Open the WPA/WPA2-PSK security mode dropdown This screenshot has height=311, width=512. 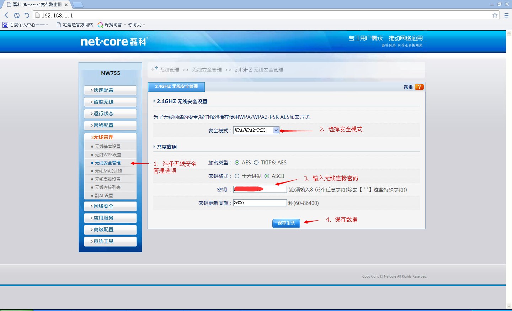point(276,130)
